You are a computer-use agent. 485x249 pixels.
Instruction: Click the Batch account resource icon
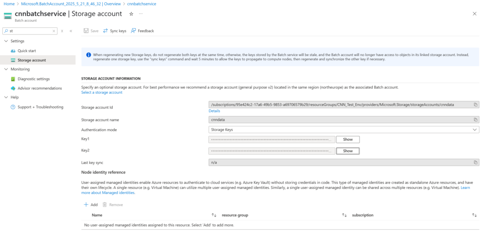[8, 16]
